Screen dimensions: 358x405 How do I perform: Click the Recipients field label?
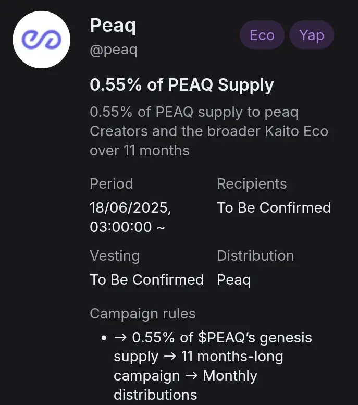coord(252,184)
